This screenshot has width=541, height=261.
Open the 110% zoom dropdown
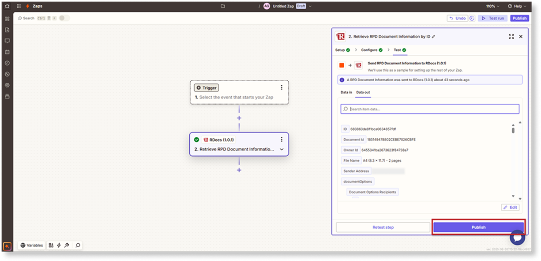[493, 6]
